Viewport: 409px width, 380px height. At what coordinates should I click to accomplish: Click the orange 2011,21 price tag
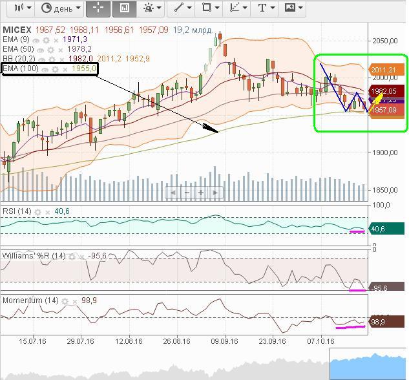(x=386, y=70)
